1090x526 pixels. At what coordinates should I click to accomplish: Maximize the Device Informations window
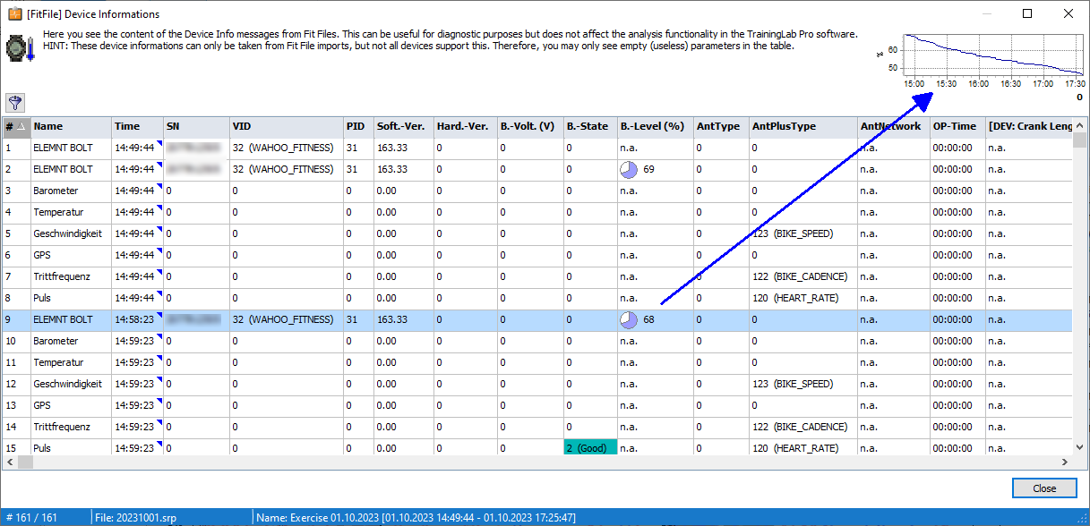[1027, 13]
